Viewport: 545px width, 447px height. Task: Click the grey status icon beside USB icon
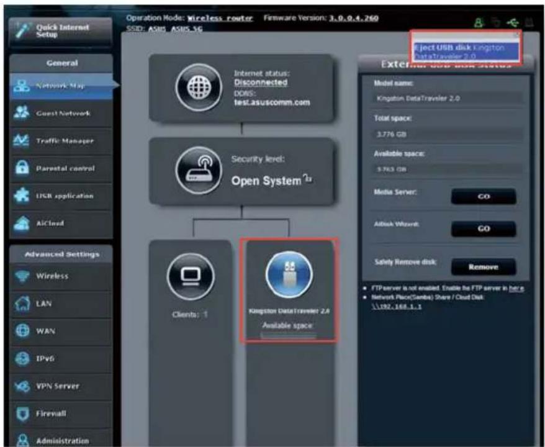pos(497,23)
